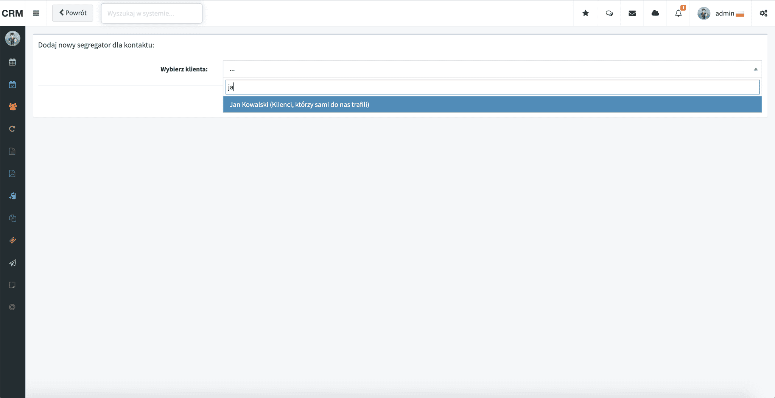Viewport: 775px width, 398px height.
Task: Go back with the Powrót button
Action: click(73, 13)
